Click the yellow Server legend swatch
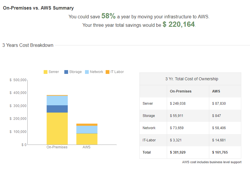 tap(45, 72)
